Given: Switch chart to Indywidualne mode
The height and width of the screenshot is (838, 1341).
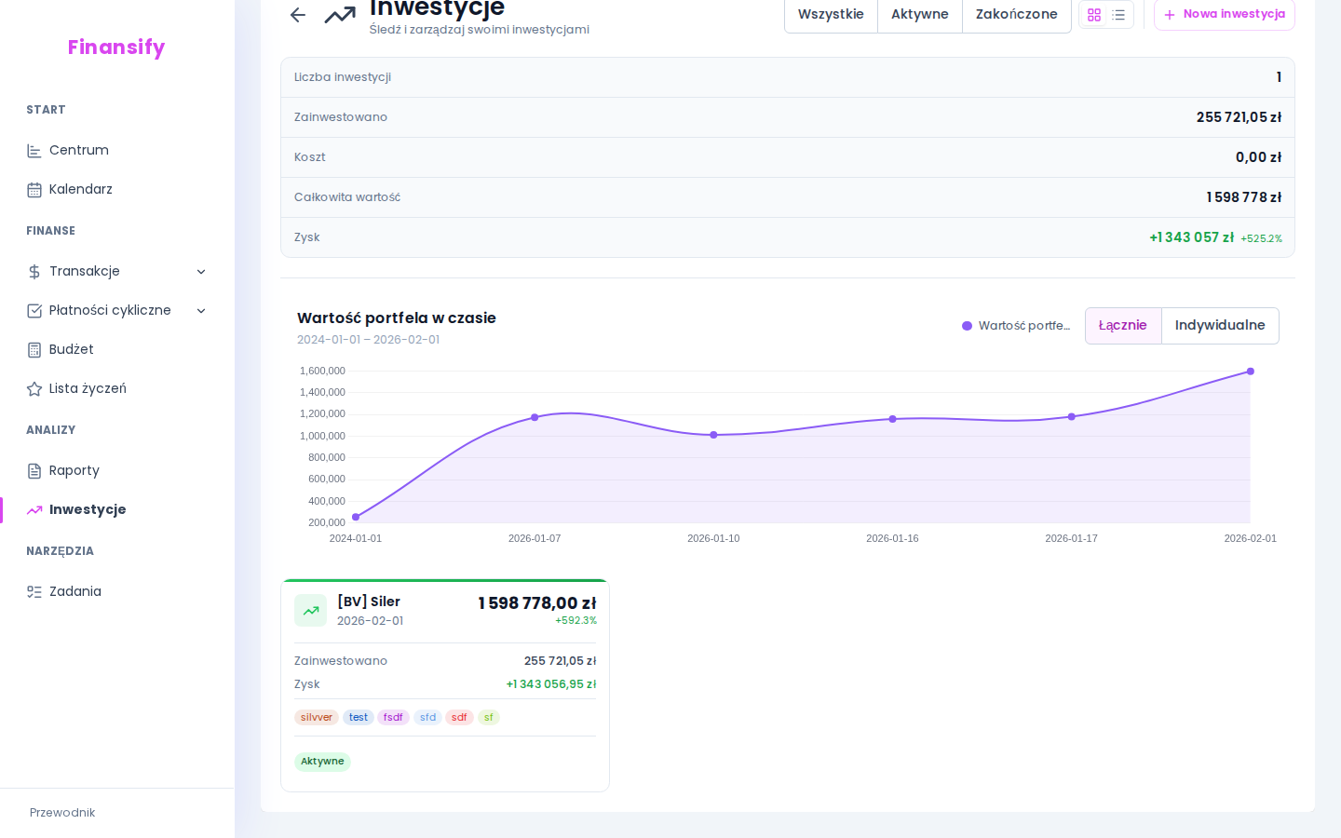Looking at the screenshot, I should click(x=1219, y=326).
